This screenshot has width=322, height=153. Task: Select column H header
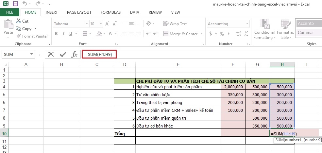(282, 64)
